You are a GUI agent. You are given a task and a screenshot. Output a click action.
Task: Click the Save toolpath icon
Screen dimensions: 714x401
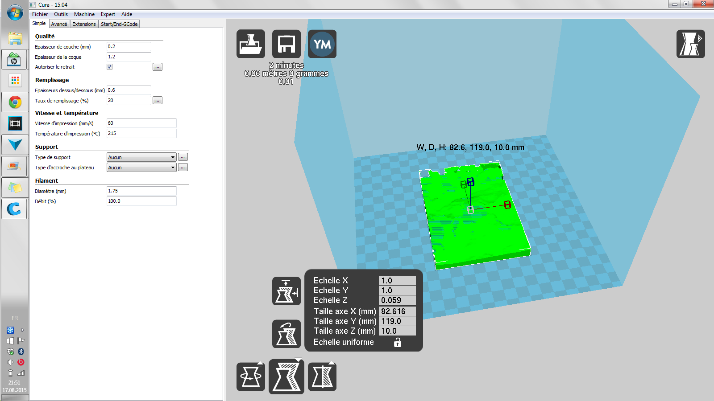(286, 44)
